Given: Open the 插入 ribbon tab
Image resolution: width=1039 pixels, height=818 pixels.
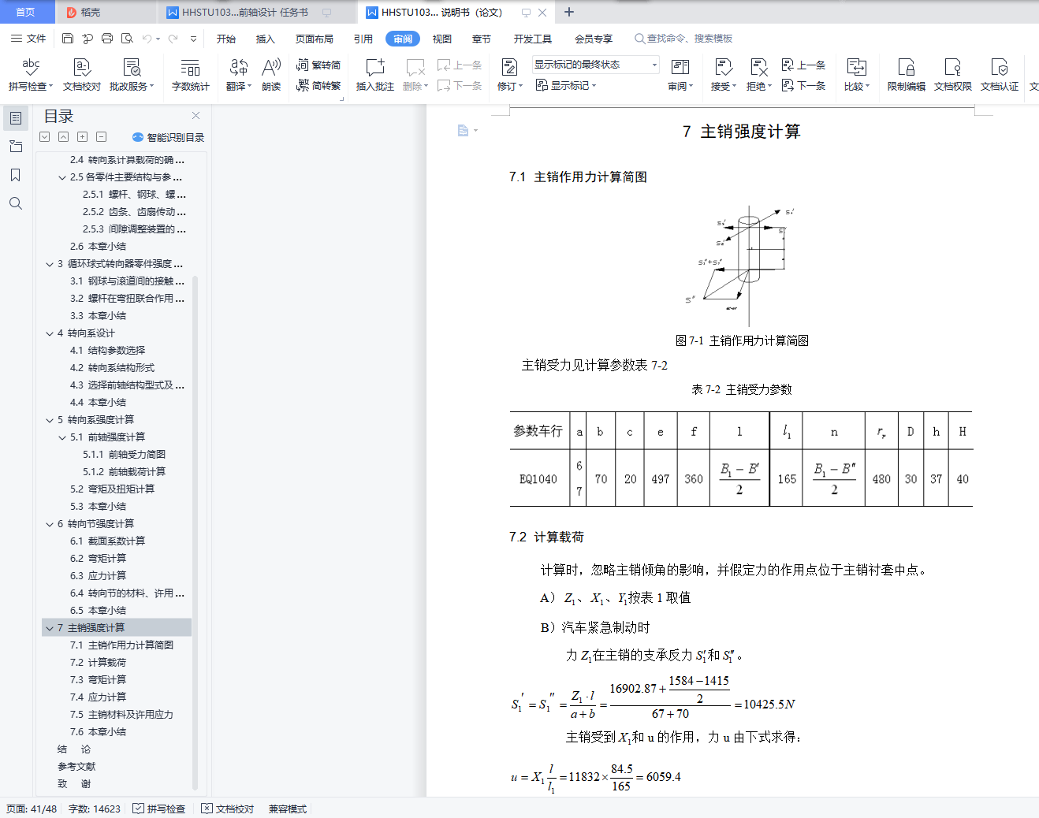Looking at the screenshot, I should 266,39.
